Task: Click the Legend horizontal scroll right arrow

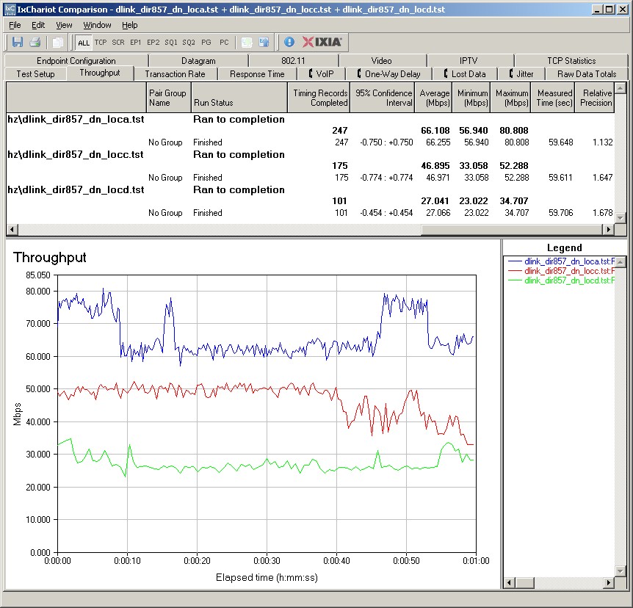Action: coord(609,582)
